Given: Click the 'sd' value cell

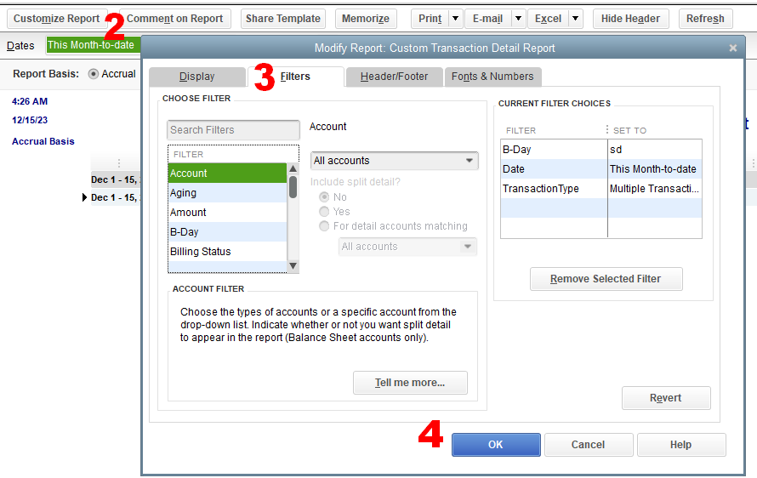Looking at the screenshot, I should [x=655, y=150].
